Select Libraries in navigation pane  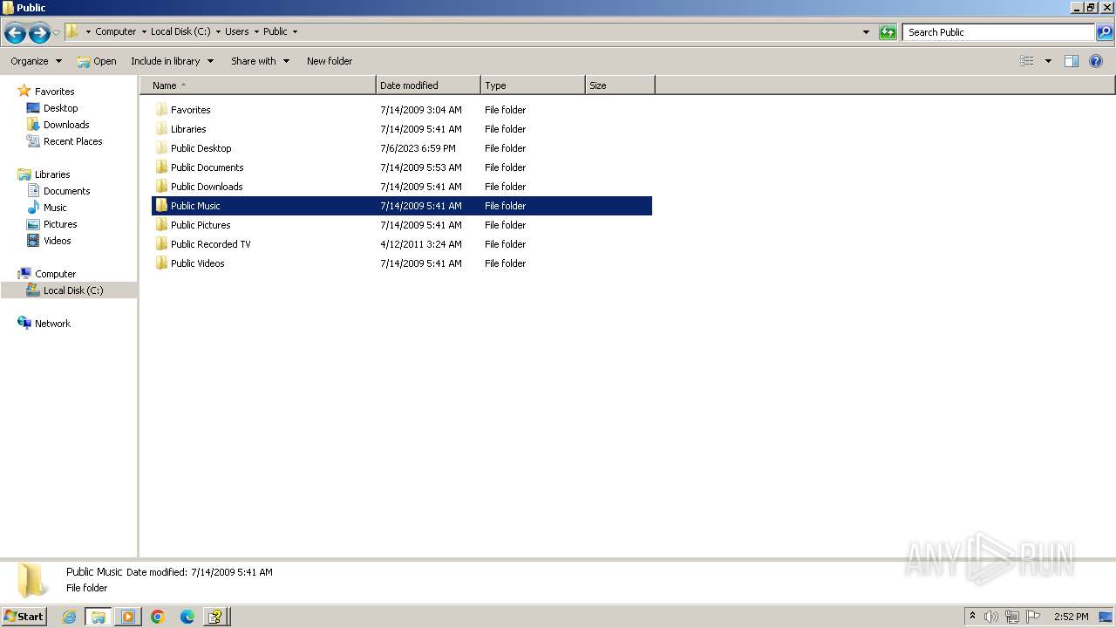44,174
